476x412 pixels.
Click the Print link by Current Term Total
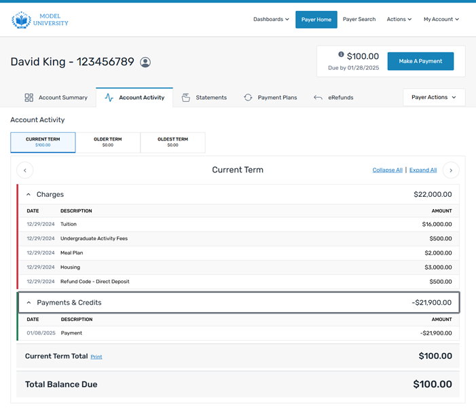(96, 356)
